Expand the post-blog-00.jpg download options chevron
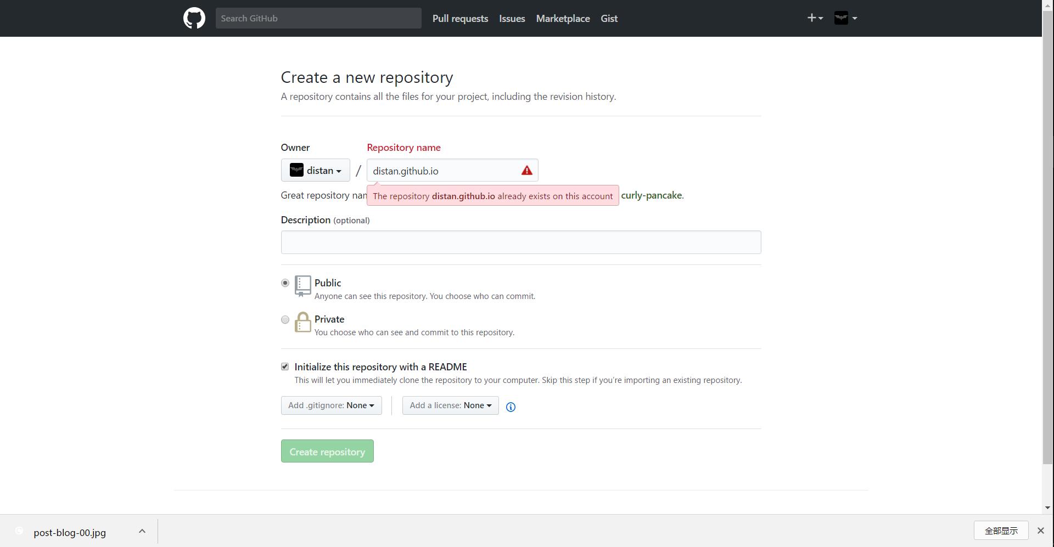This screenshot has width=1054, height=547. pyautogui.click(x=142, y=531)
